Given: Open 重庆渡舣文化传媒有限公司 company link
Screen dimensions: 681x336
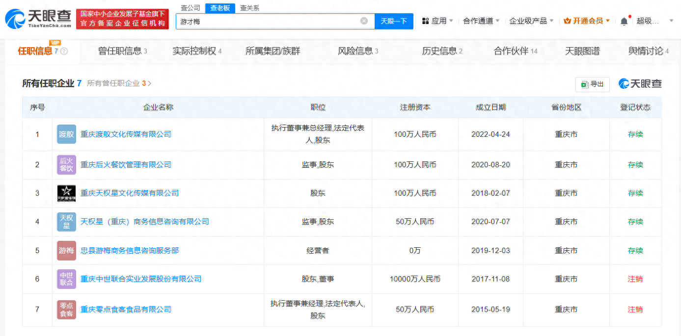Looking at the screenshot, I should [126, 134].
